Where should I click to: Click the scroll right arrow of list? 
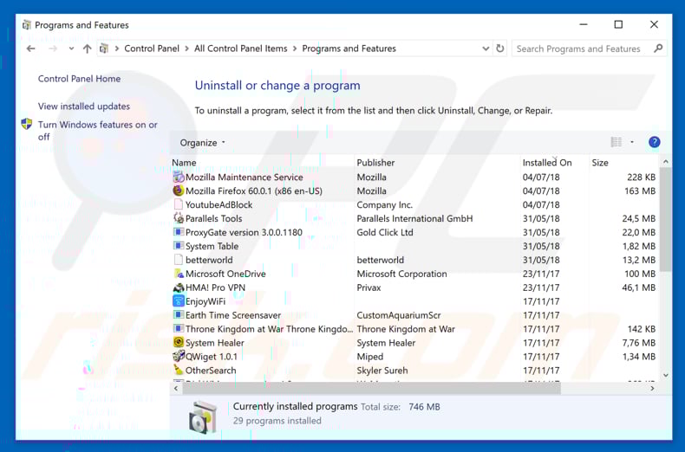pyautogui.click(x=652, y=388)
